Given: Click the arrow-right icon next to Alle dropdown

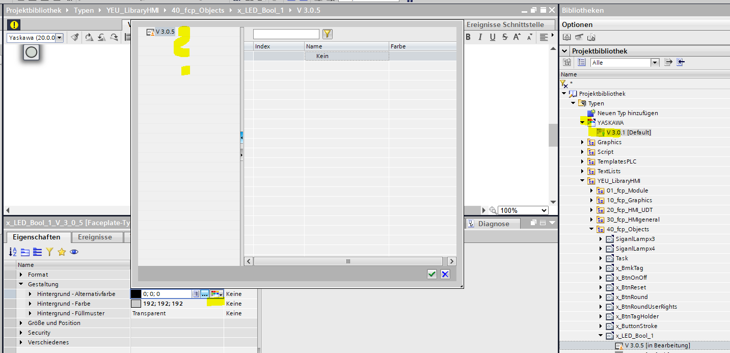Looking at the screenshot, I should point(668,62).
